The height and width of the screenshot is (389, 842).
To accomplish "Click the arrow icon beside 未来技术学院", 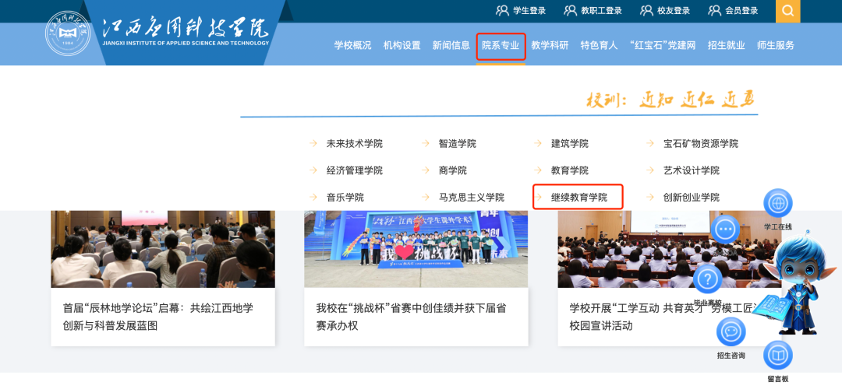I will (x=313, y=144).
